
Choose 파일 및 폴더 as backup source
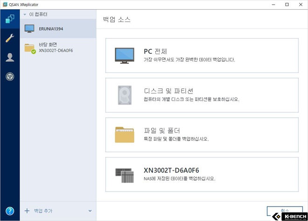click(202, 135)
